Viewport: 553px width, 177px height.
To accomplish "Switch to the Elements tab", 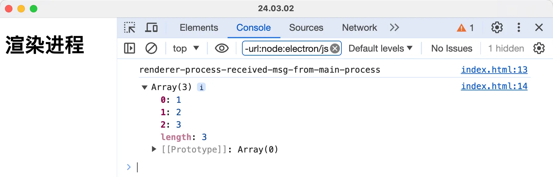I will click(x=199, y=28).
